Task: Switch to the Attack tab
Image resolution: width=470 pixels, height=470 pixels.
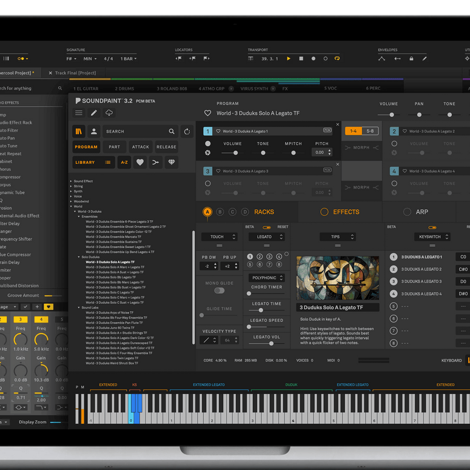Action: click(x=141, y=147)
